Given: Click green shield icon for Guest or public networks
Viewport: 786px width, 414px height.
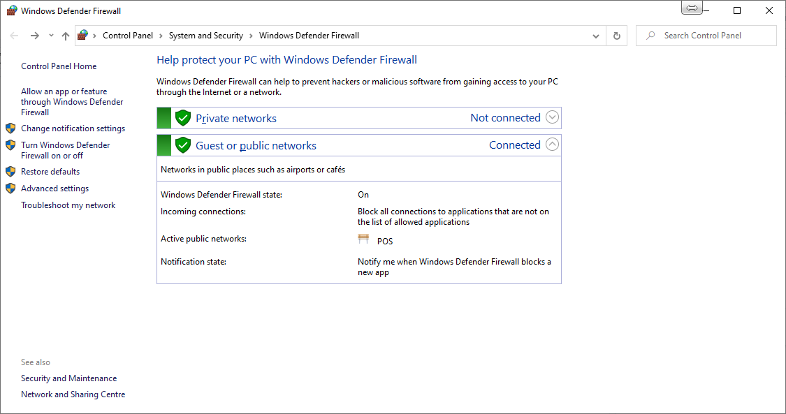Looking at the screenshot, I should 183,145.
